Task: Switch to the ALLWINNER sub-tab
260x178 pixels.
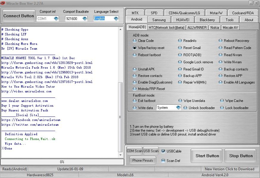Action: tap(197, 27)
